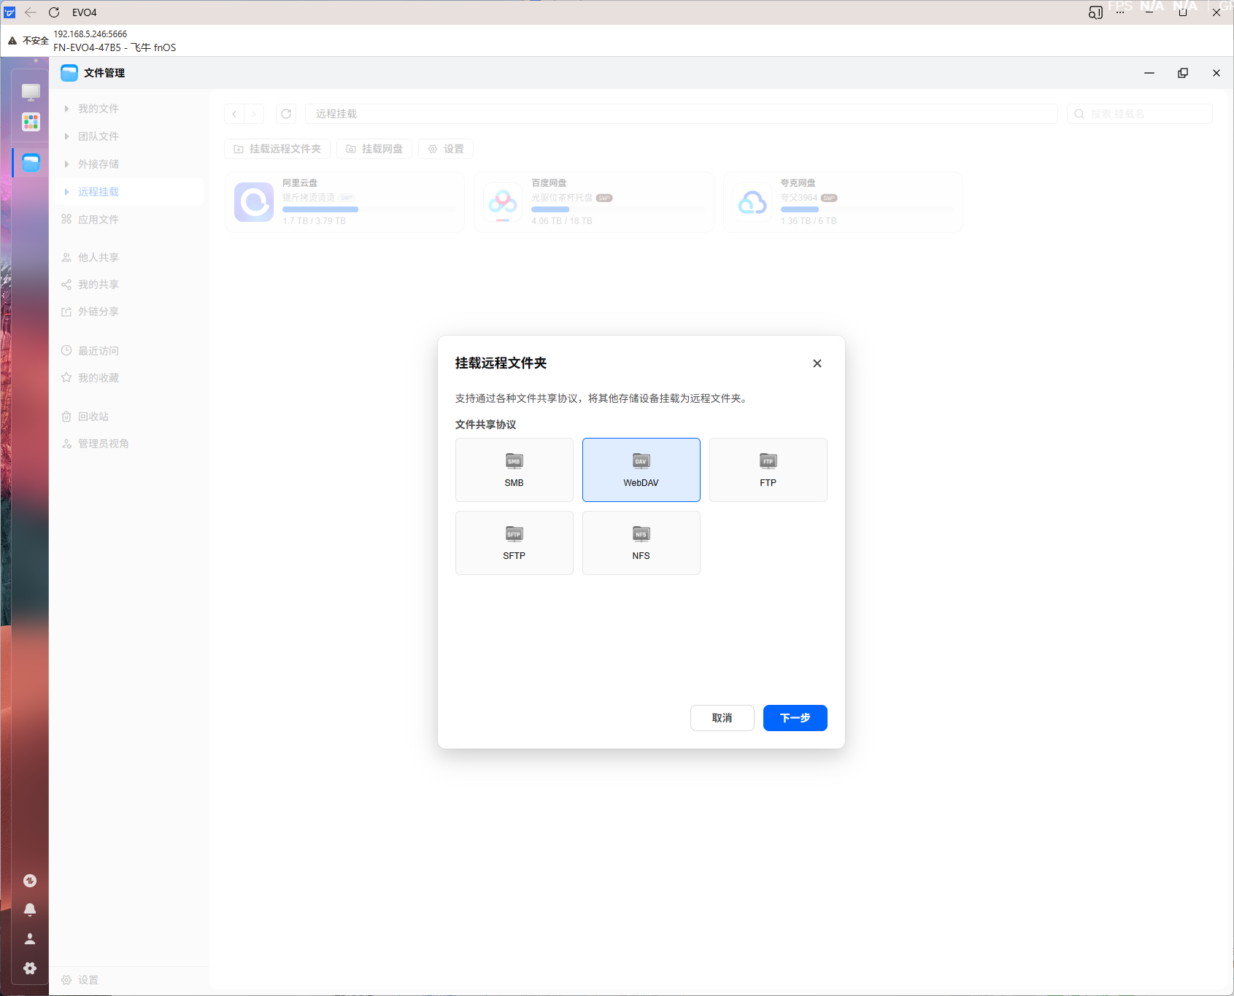1234x996 pixels.
Task: Click the 下一步 button
Action: (795, 718)
